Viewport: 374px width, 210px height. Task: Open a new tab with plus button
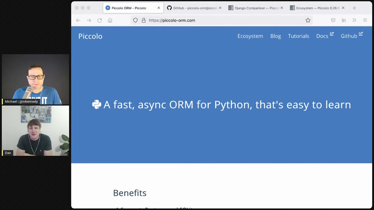point(354,8)
